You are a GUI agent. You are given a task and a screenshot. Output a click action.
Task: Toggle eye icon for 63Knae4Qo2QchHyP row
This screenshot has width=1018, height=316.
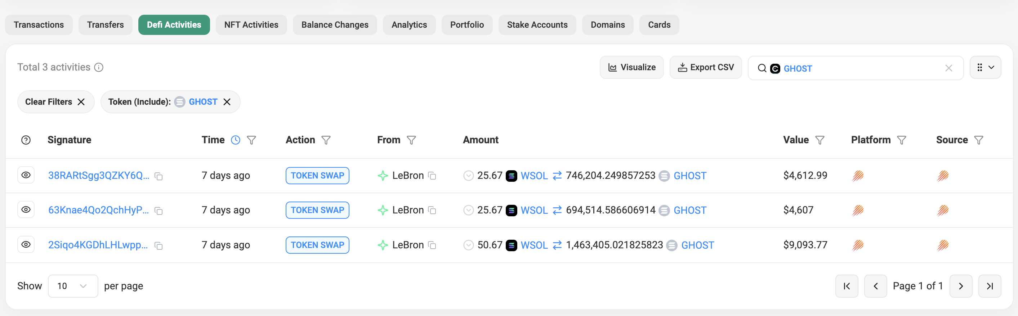(x=26, y=210)
